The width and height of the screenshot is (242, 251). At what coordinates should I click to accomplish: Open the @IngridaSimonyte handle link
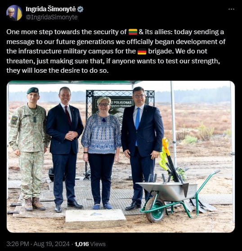(52, 17)
